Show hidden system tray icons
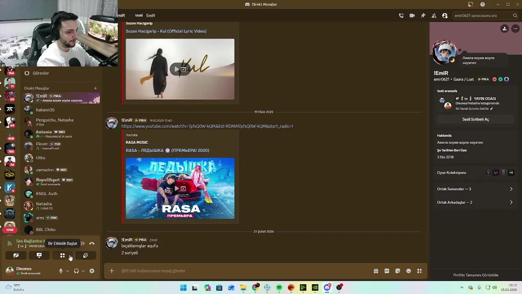The width and height of the screenshot is (522, 294). click(462, 287)
